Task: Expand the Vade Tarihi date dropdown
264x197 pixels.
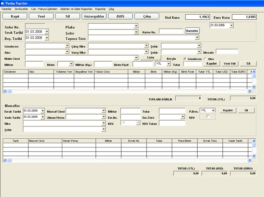Action: (x=43, y=117)
